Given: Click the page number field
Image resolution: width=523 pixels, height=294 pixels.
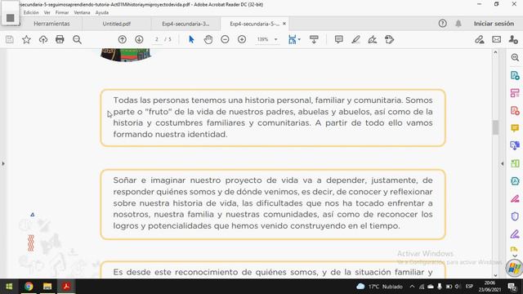Looking at the screenshot, I should [x=157, y=39].
